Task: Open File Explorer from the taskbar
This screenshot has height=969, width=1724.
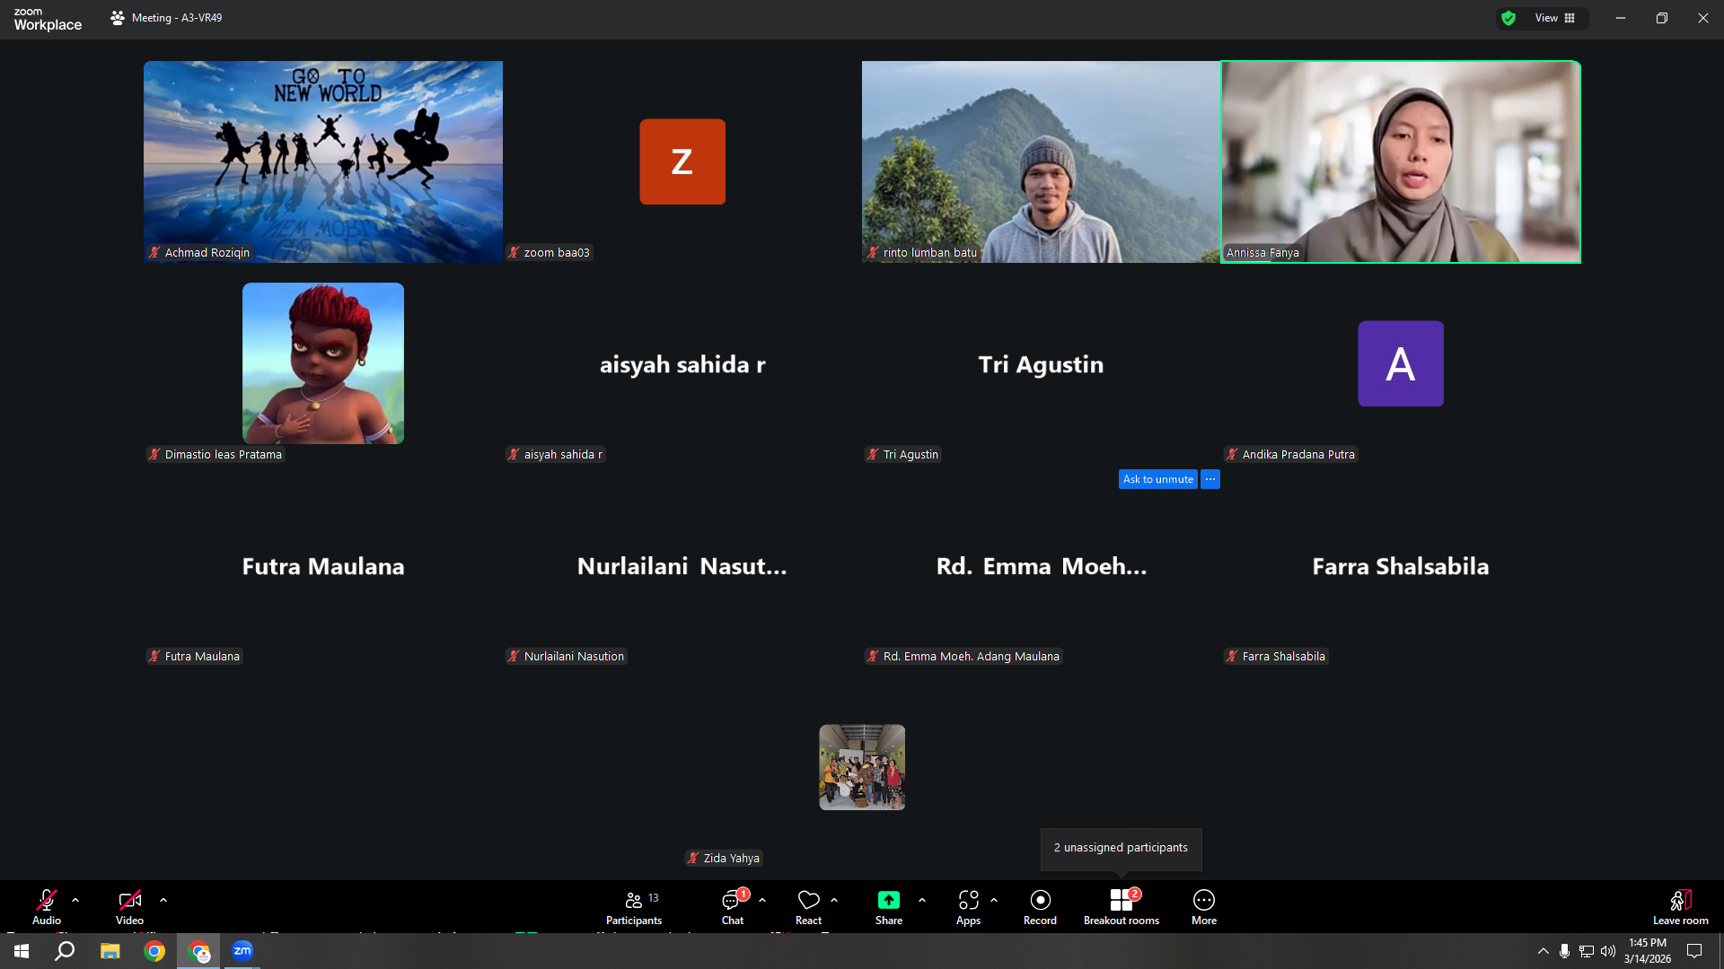Action: coord(110,951)
